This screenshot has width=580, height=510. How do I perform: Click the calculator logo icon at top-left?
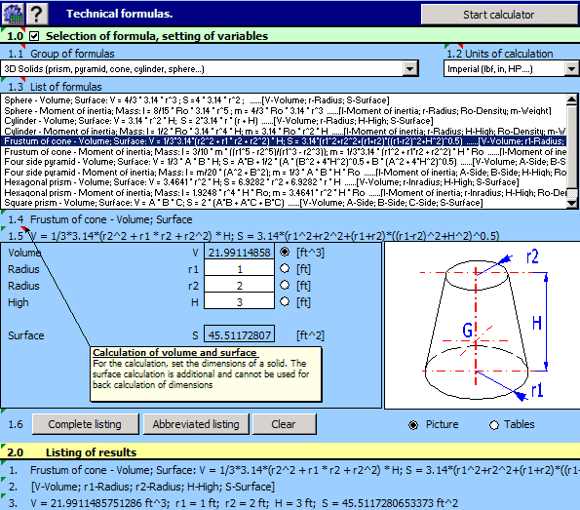(x=13, y=14)
